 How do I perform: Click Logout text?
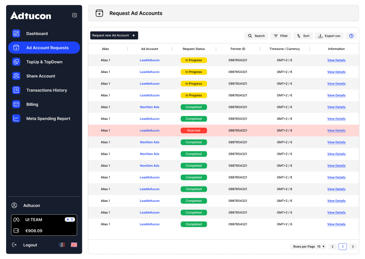30,245
